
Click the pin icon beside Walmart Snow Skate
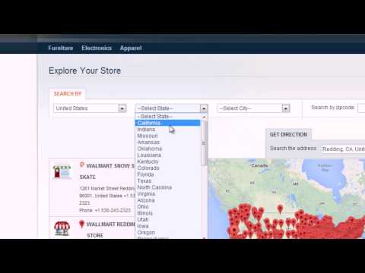coord(81,165)
